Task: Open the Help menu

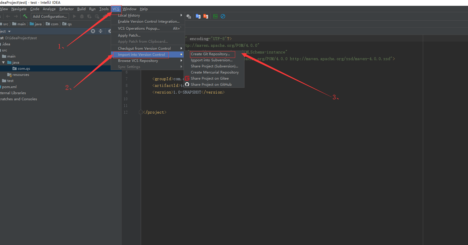Action: (144, 9)
